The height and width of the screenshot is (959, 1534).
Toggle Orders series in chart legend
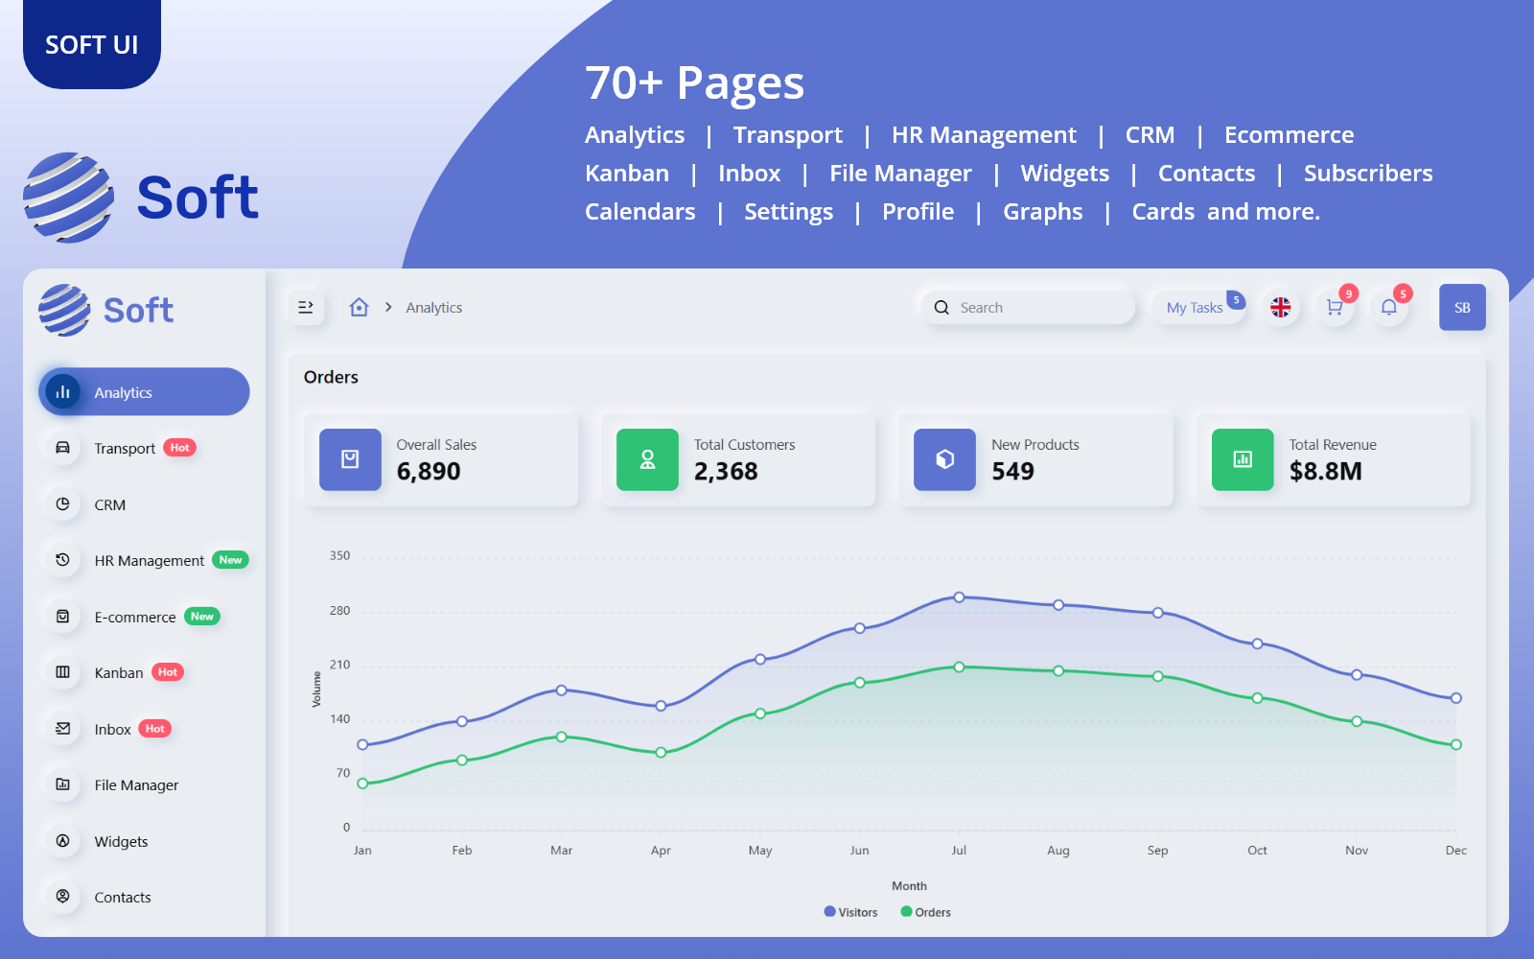926,912
